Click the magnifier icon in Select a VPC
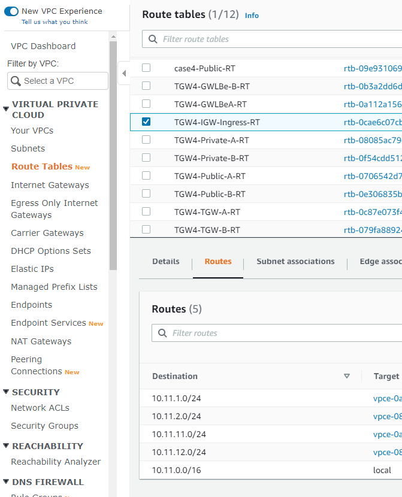Viewport: 402px width, 497px height. pyautogui.click(x=16, y=81)
